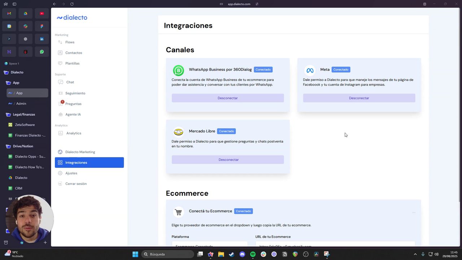462x260 pixels.
Task: Collapse the App folder in browser sidebar
Action: pos(27,83)
